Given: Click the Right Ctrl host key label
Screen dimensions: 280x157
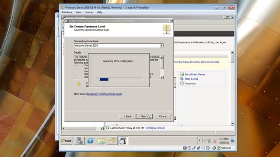Looking at the screenshot, I should tap(226, 148).
